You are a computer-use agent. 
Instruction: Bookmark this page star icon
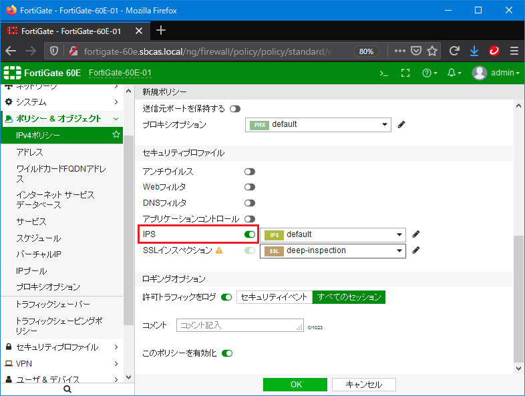click(432, 51)
